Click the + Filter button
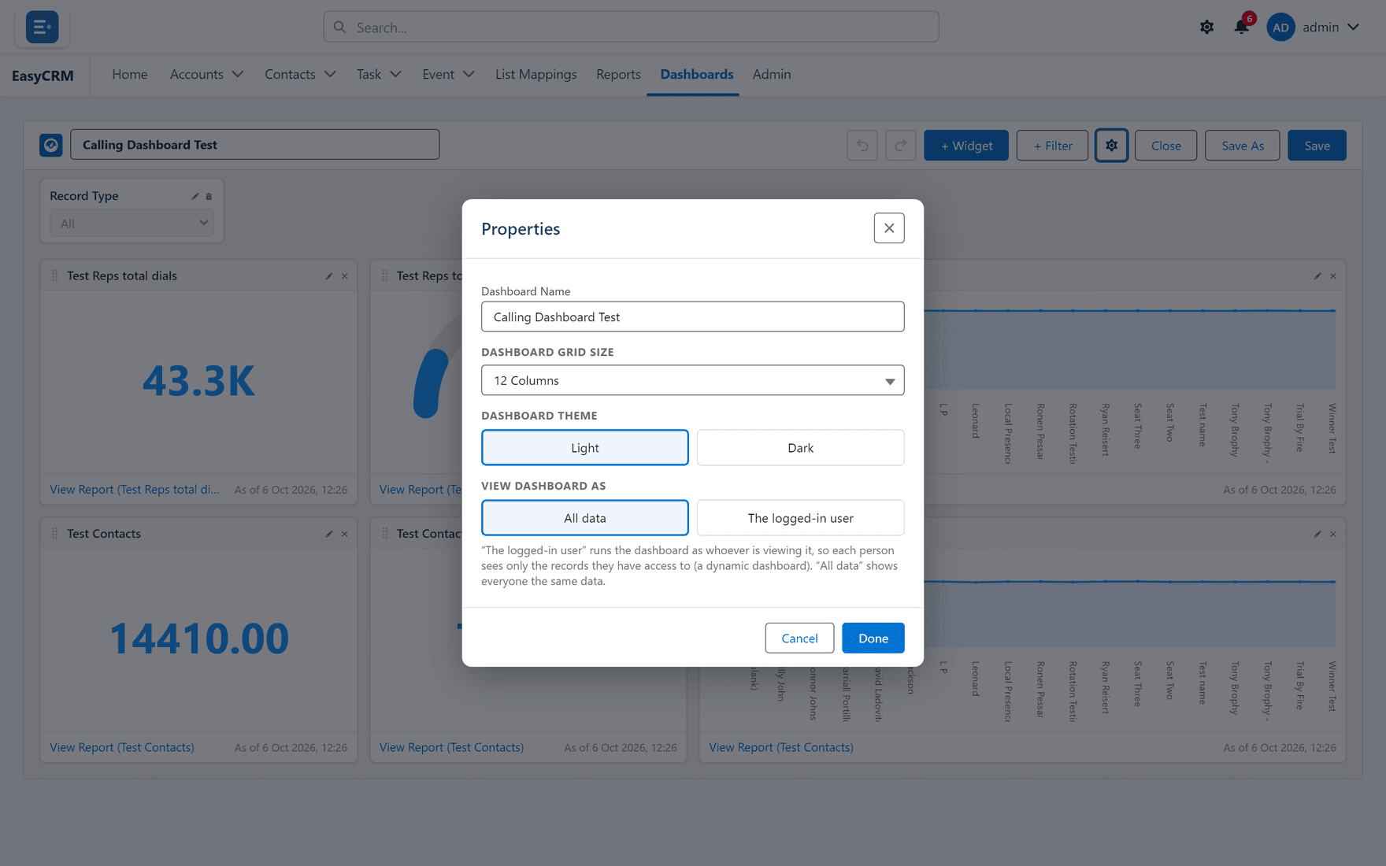This screenshot has height=866, width=1386. click(1052, 146)
